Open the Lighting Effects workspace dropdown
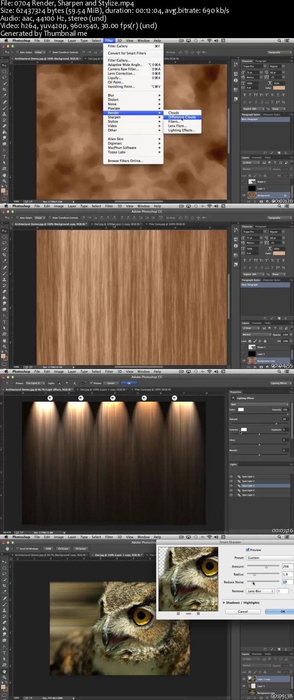This screenshot has width=294, height=700. pos(281,383)
